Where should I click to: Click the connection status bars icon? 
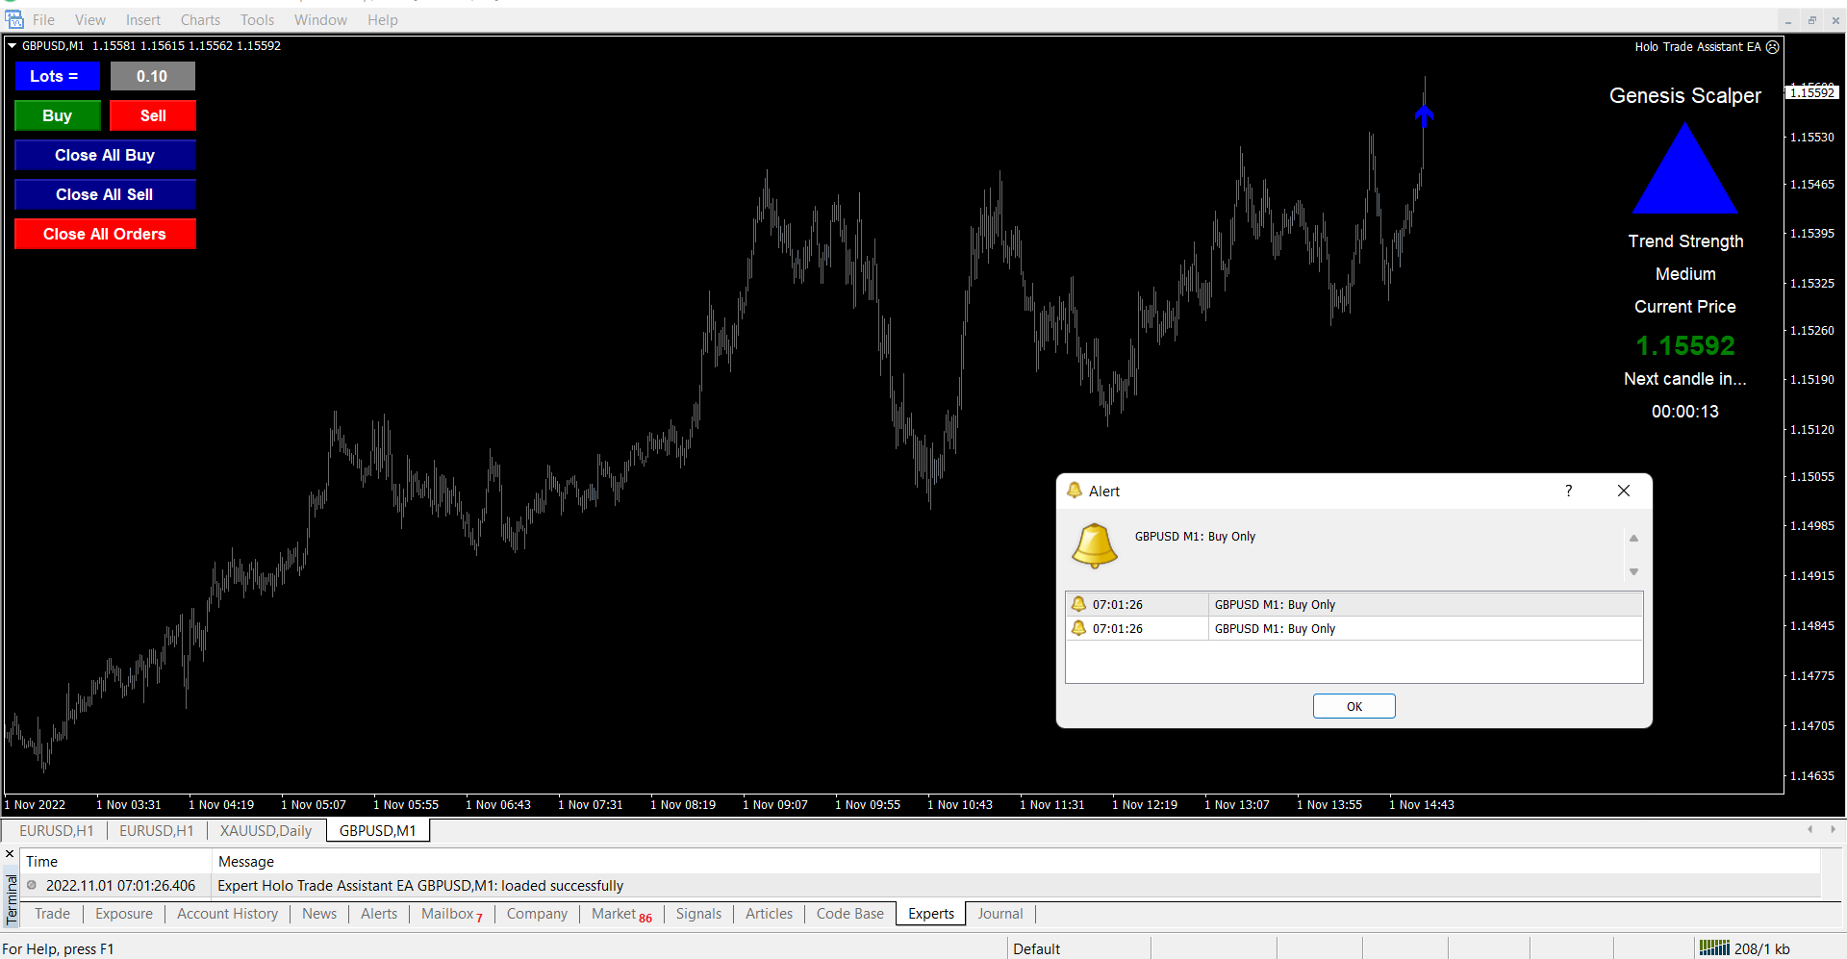(1713, 948)
